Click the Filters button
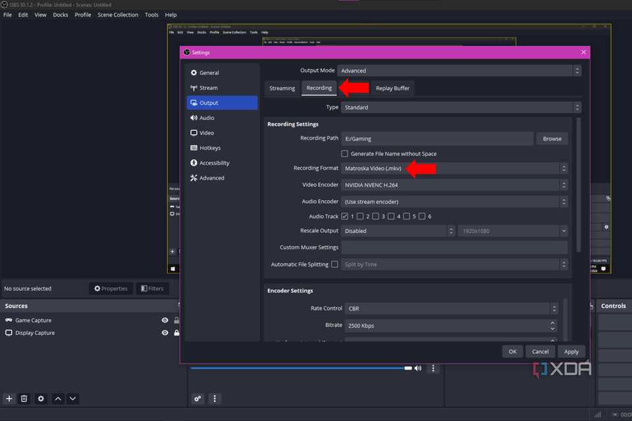This screenshot has height=421, width=632. click(x=152, y=289)
